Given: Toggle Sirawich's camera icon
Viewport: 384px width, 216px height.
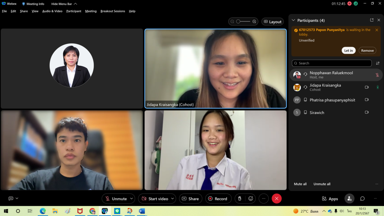Looking at the screenshot, I should [x=367, y=112].
